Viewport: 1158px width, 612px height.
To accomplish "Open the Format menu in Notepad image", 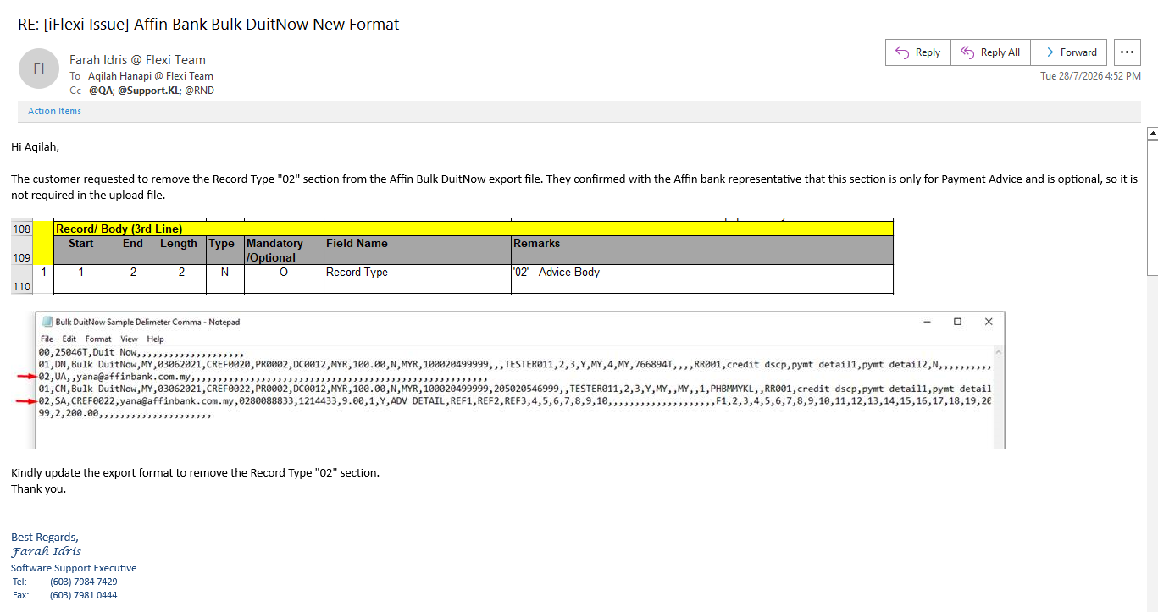I will [x=98, y=339].
